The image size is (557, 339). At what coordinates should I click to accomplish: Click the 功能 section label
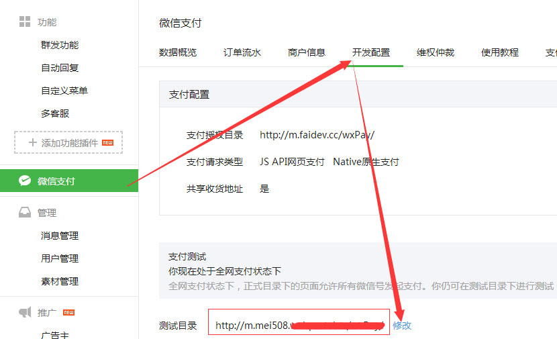47,22
